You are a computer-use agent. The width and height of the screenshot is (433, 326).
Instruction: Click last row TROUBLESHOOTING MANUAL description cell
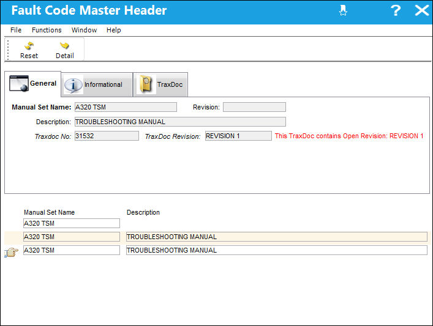click(x=277, y=250)
